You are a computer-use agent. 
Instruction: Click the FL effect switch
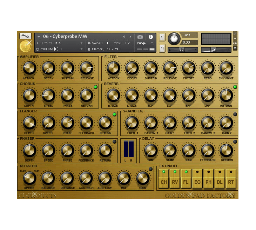pos(186,179)
